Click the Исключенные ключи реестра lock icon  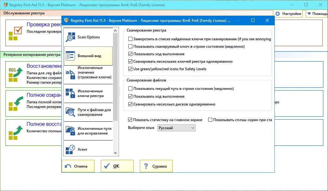pyautogui.click(x=70, y=93)
